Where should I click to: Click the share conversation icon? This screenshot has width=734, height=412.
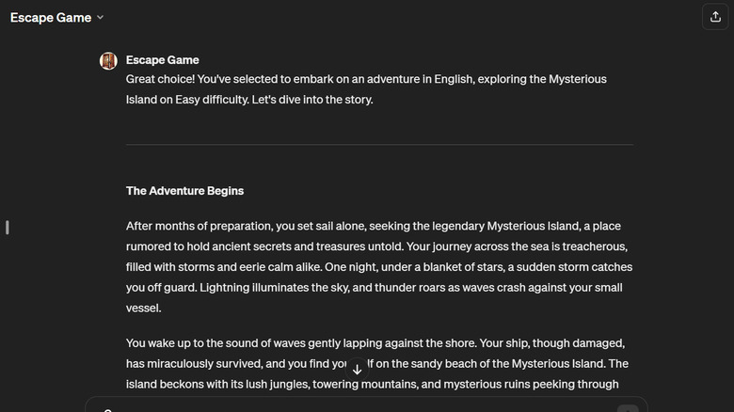pos(711,17)
